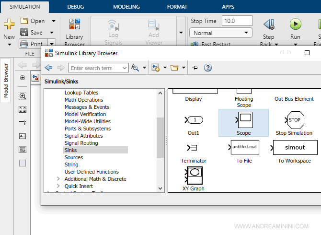Pin the Library Browser with the pin icon

pyautogui.click(x=195, y=68)
